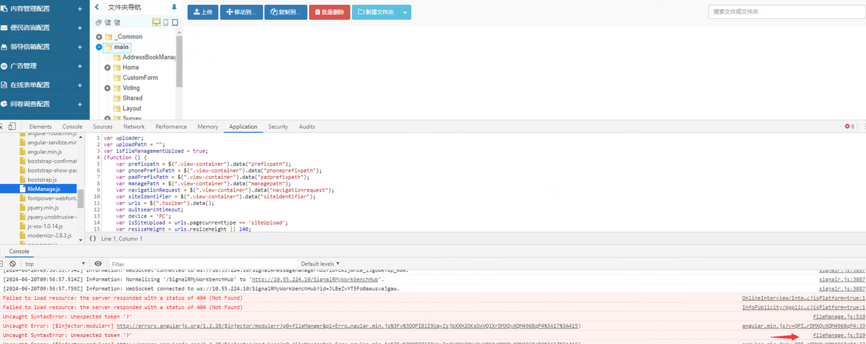Open the Default levels dropdown
Image resolution: width=866 pixels, height=344 pixels.
click(320, 264)
